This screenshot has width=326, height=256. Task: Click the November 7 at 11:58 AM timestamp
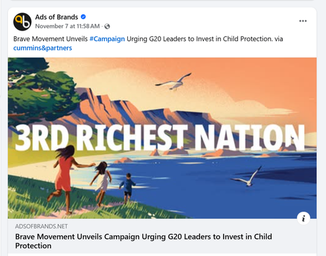pyautogui.click(x=67, y=26)
